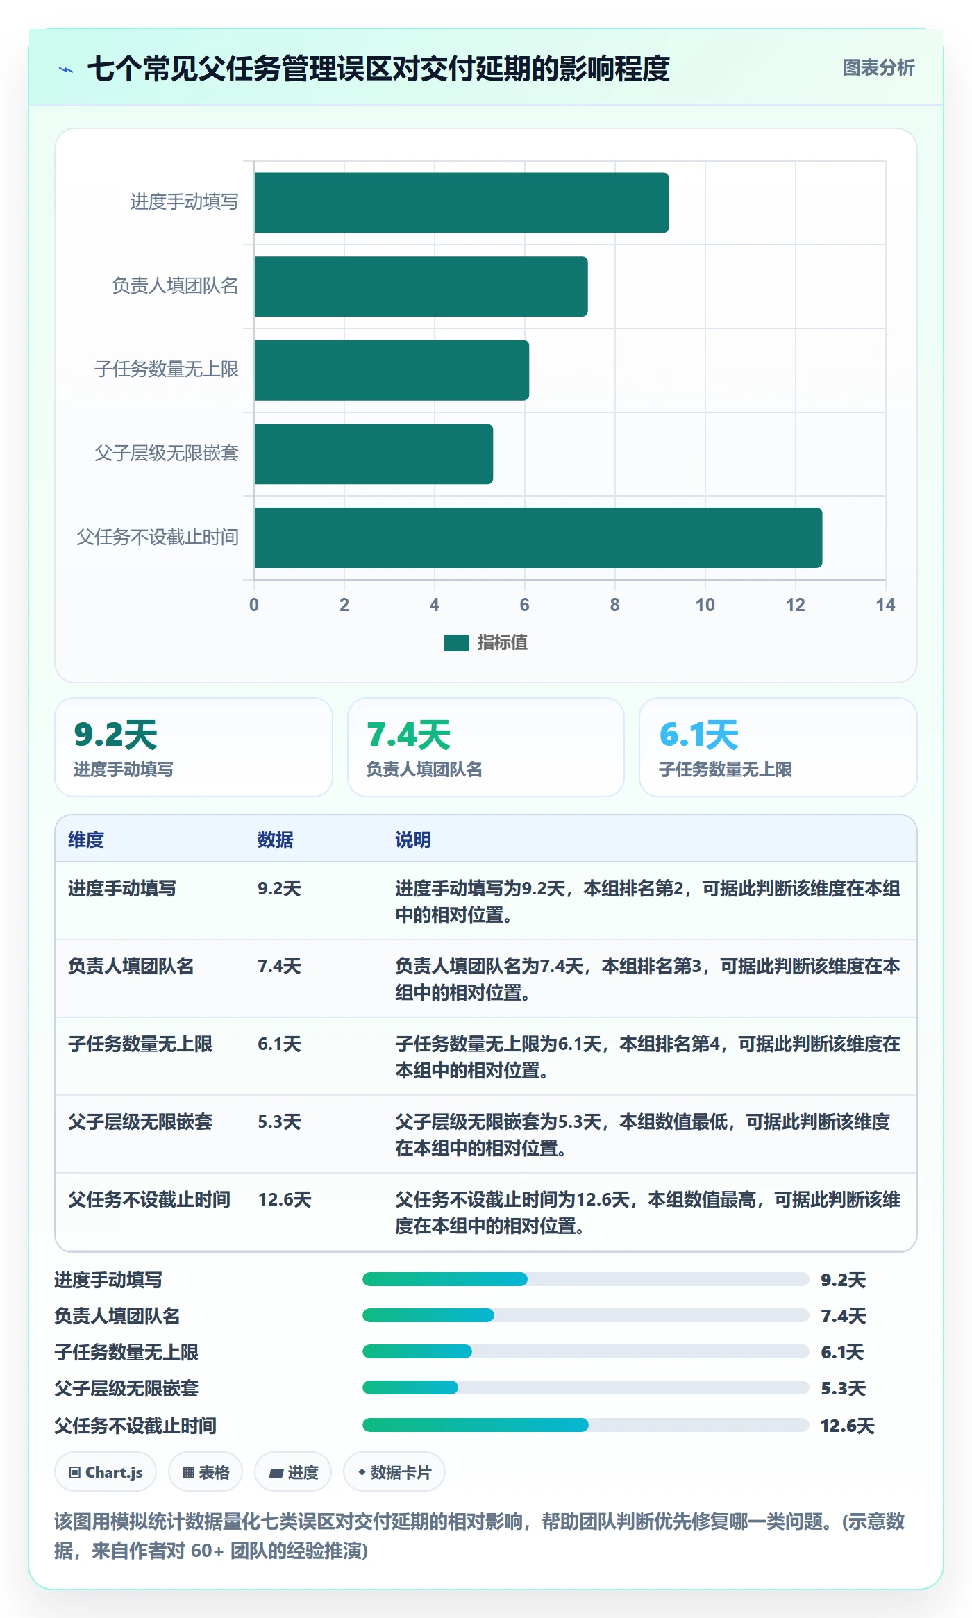This screenshot has height=1618, width=972.
Task: Click the 负责人填团队名 progress bar
Action: (x=585, y=1315)
